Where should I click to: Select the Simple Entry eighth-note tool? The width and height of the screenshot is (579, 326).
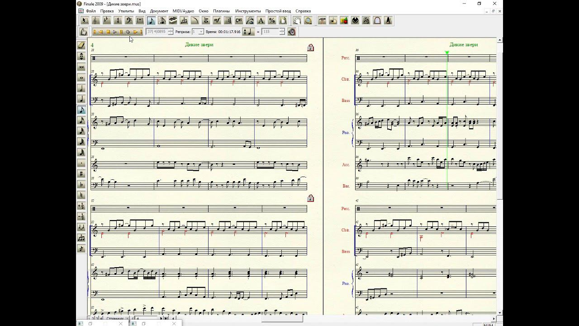pyautogui.click(x=151, y=20)
